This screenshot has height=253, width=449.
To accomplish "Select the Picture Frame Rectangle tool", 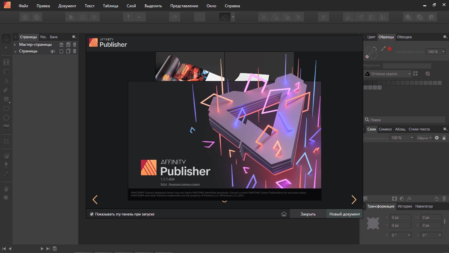I will coord(6,108).
